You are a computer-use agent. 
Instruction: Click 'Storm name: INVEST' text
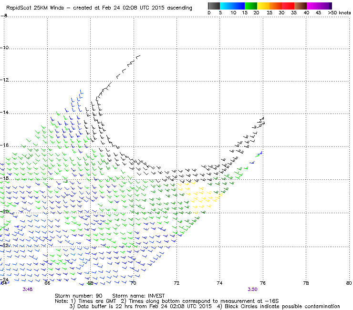138,296
